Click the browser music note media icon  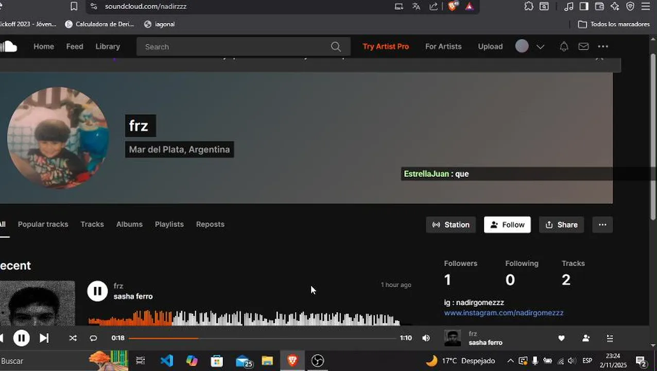click(x=568, y=6)
